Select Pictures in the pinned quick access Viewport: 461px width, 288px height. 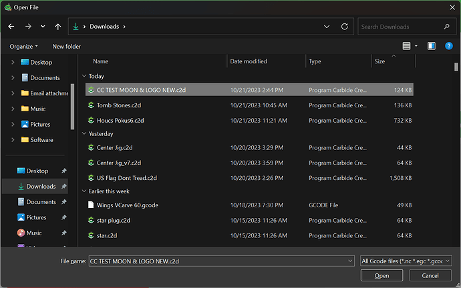(x=36, y=217)
